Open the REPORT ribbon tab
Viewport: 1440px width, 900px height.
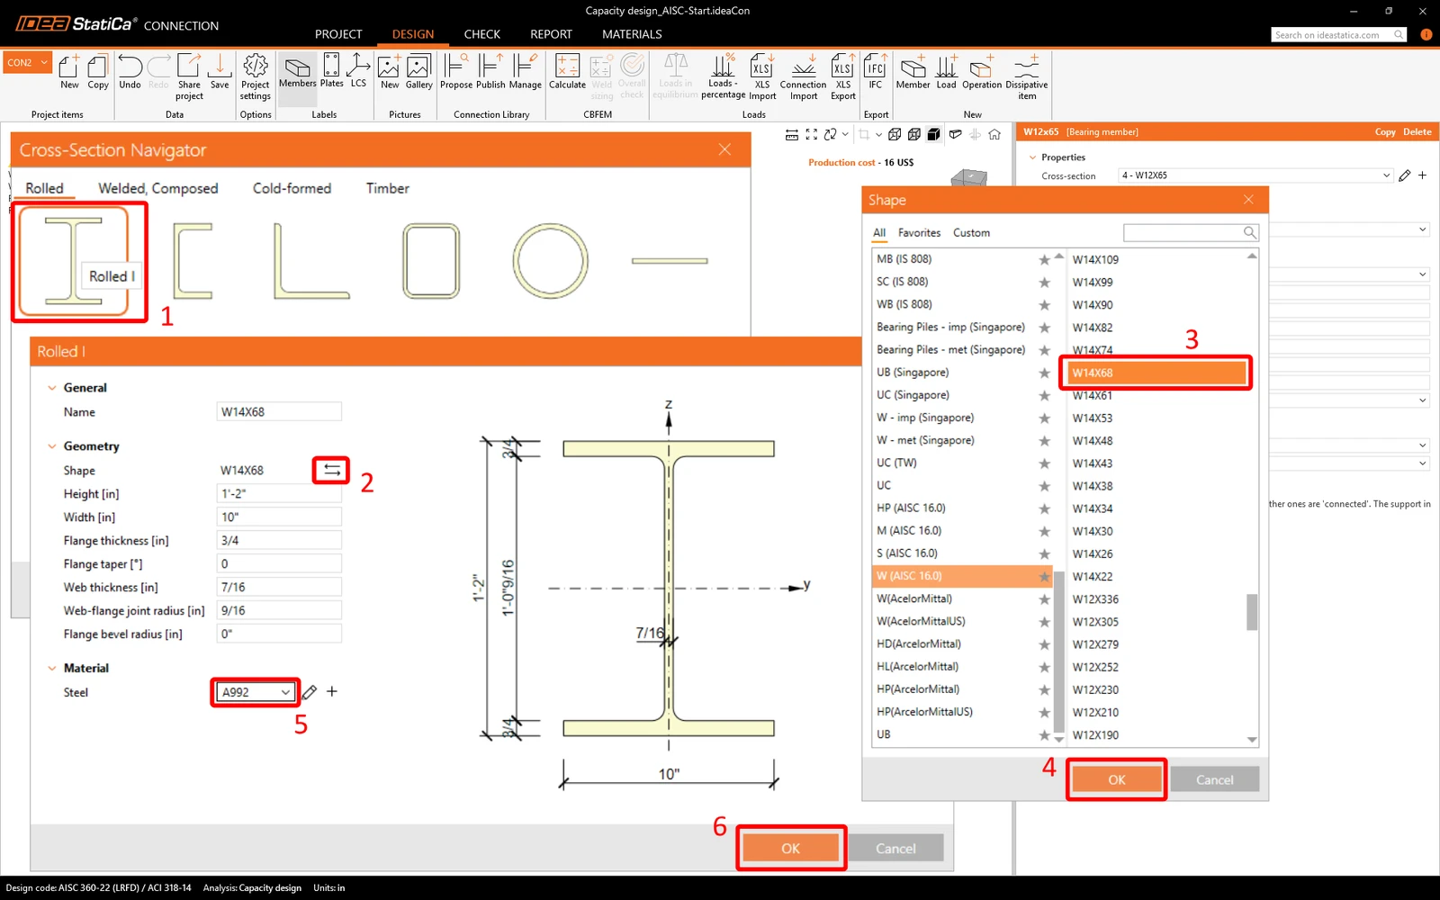551,34
